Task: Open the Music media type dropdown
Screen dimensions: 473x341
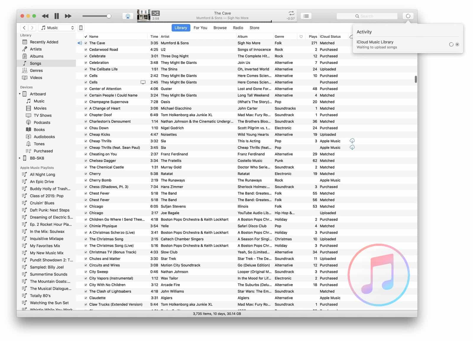Action: click(x=57, y=28)
